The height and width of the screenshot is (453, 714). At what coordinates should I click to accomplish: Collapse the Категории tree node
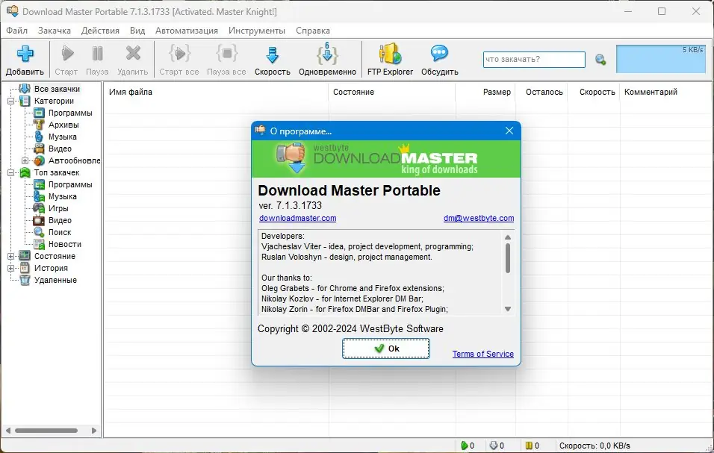(11, 101)
